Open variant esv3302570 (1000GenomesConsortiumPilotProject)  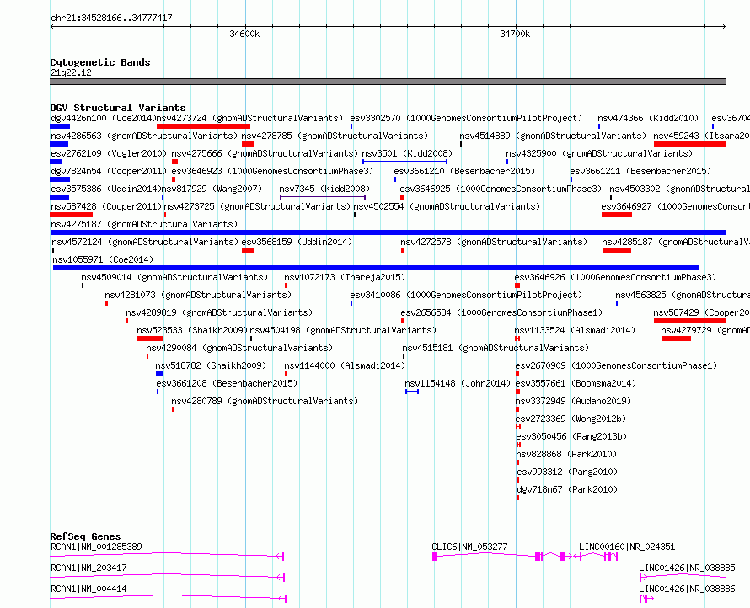point(466,118)
